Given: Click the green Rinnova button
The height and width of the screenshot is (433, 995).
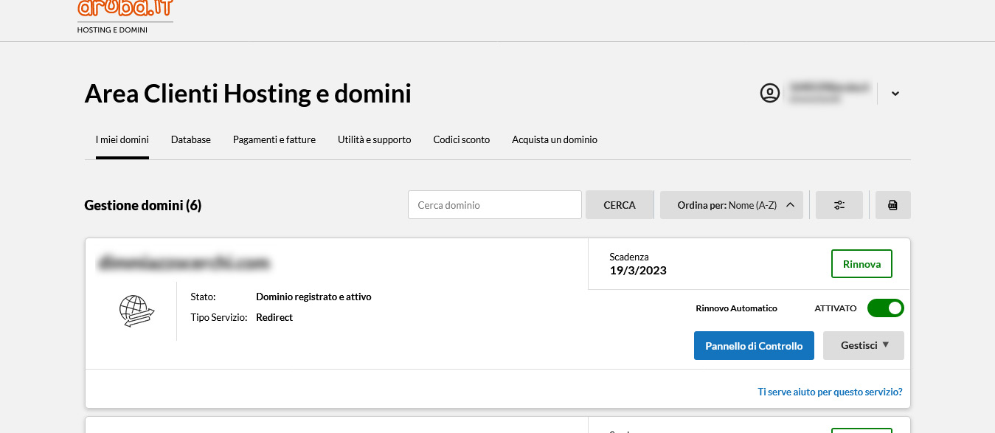Looking at the screenshot, I should click(861, 264).
